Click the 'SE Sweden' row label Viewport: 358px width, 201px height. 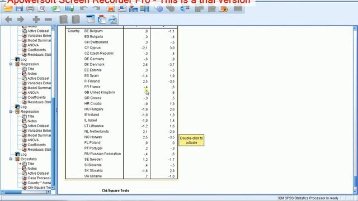coord(93,160)
